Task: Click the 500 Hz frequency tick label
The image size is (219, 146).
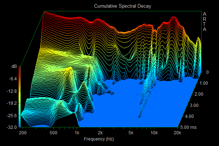Action: [53, 133]
